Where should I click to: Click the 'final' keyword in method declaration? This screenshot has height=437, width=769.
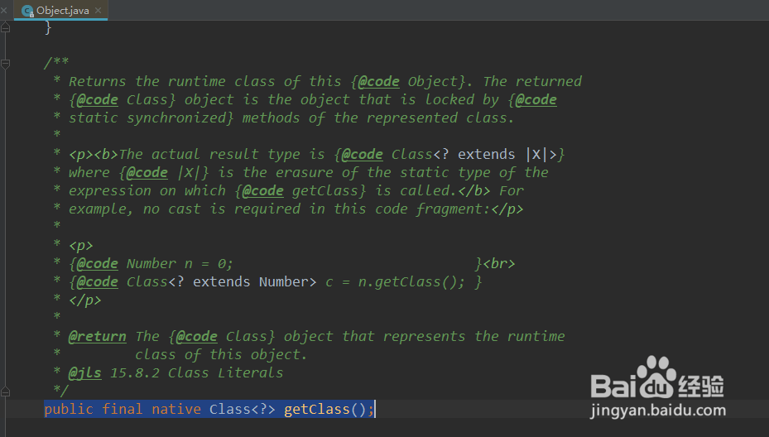(x=123, y=409)
